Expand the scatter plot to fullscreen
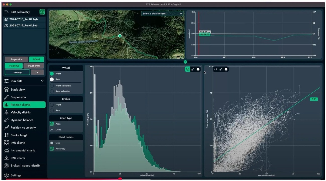This screenshot has width=326, height=181. pos(221,69)
